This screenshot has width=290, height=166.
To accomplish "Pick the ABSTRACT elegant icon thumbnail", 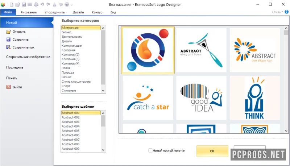I will pyautogui.click(x=201, y=50).
